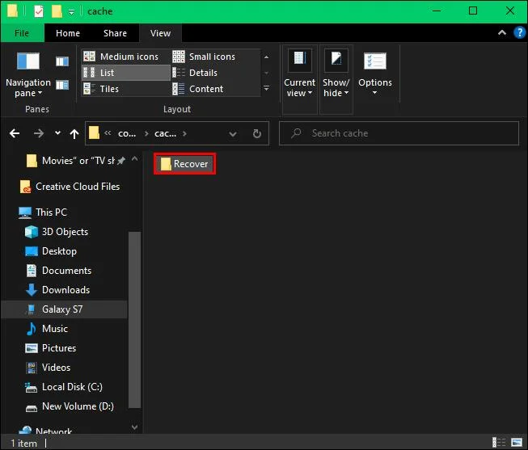
Task: Open Downloads in navigation pane
Action: [x=58, y=290]
